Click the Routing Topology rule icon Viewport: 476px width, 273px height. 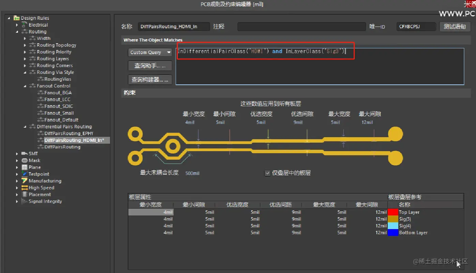pyautogui.click(x=32, y=45)
